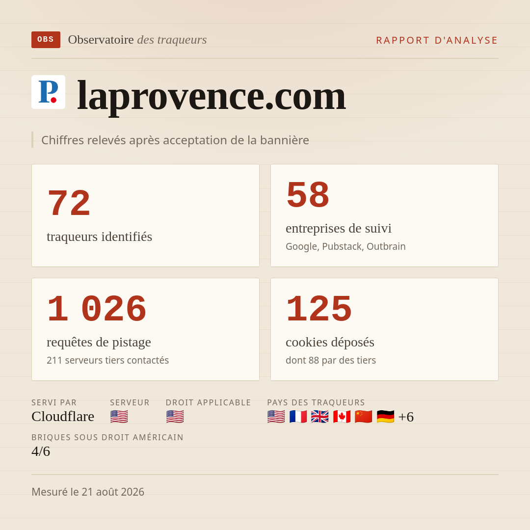Click the 'requêtes de pistage' label

point(99,342)
